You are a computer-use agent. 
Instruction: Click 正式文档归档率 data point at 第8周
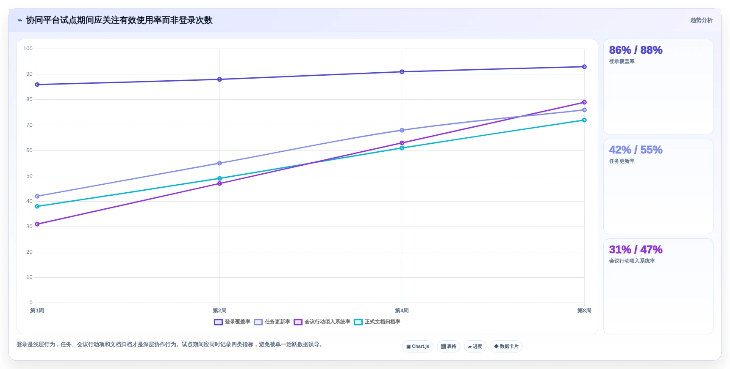(x=584, y=120)
